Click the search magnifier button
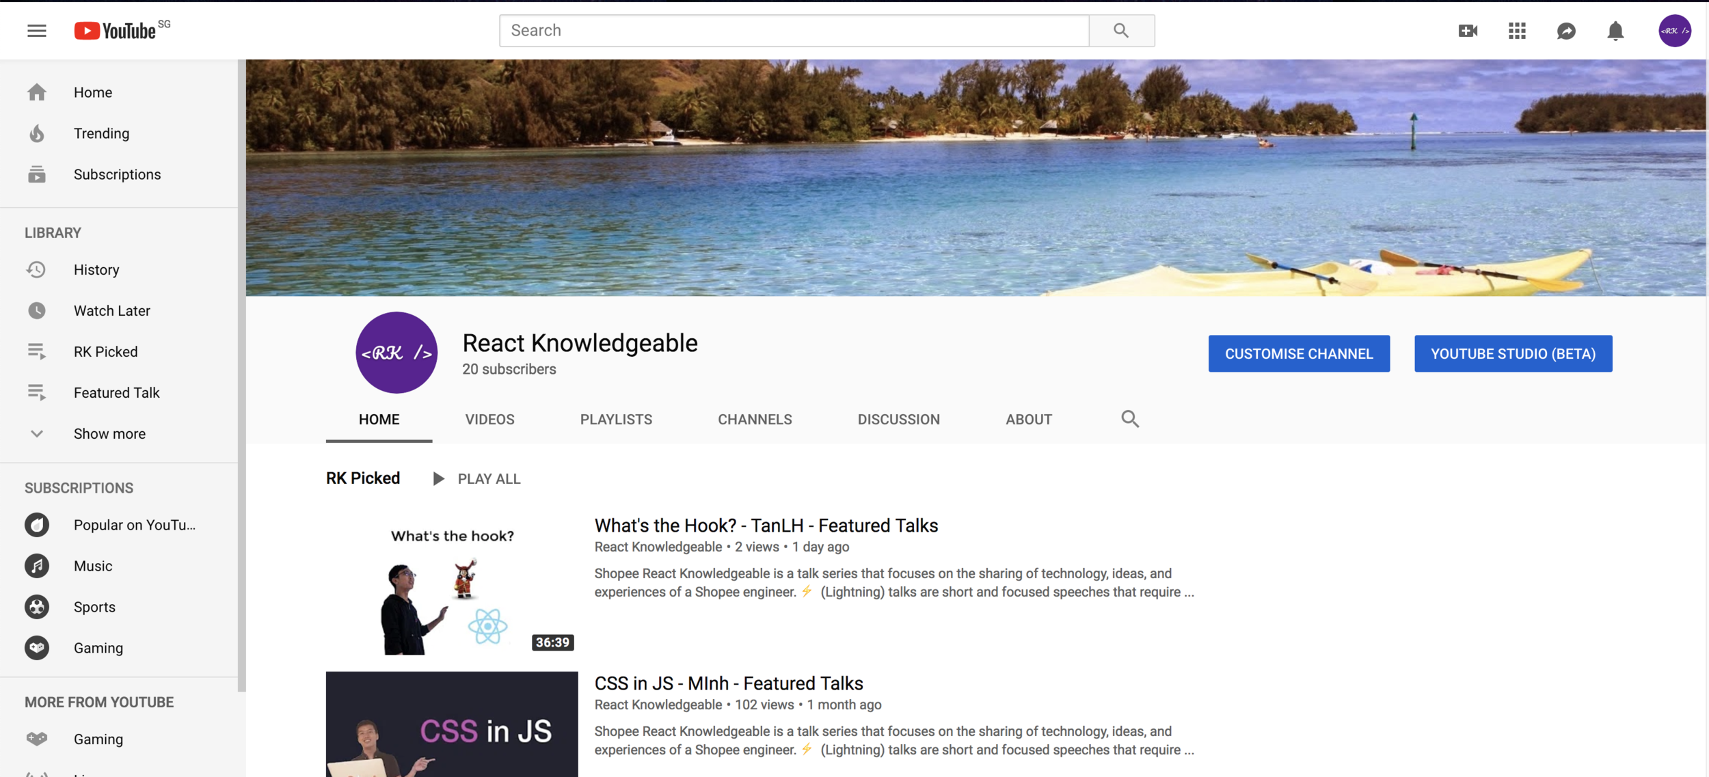Viewport: 1709px width, 777px height. [1121, 31]
